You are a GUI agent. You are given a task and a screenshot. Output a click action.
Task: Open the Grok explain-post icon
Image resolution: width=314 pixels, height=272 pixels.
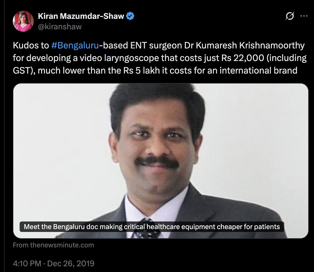289,16
